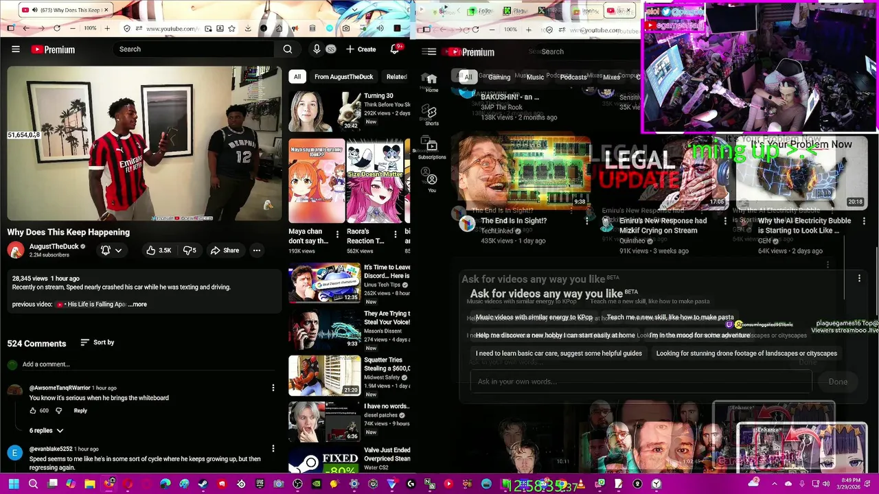Click the main video player
This screenshot has width=879, height=494.
click(144, 143)
